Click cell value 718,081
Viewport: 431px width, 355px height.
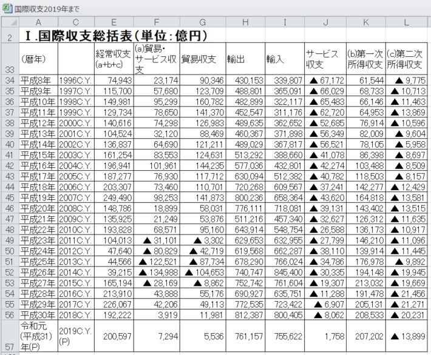point(285,208)
